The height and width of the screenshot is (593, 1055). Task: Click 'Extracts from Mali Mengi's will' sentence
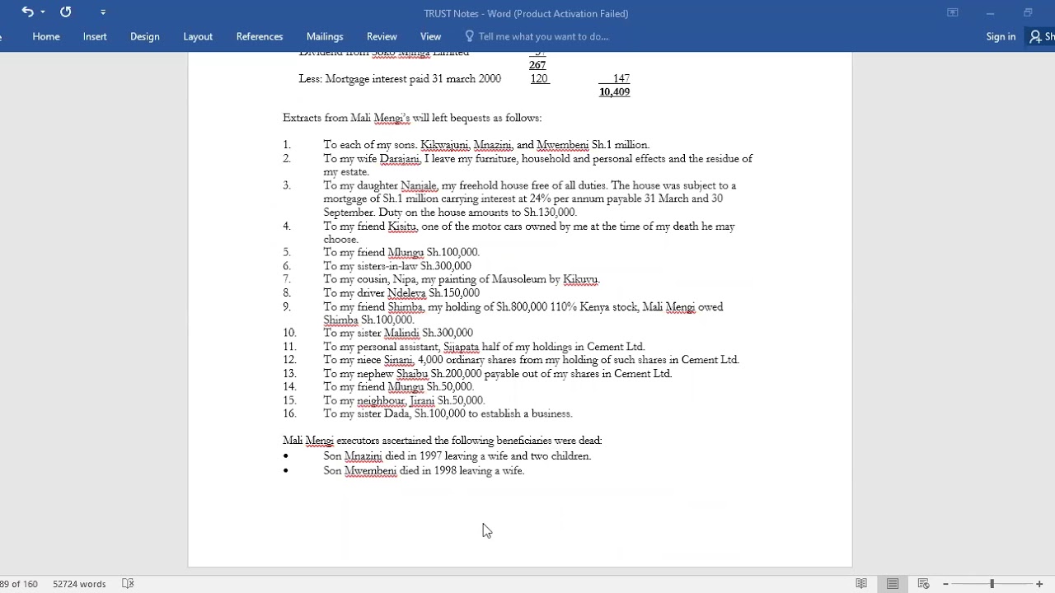(411, 119)
